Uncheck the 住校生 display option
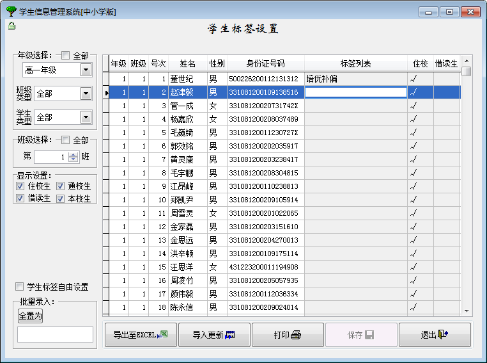This screenshot has width=487, height=363. [20, 186]
